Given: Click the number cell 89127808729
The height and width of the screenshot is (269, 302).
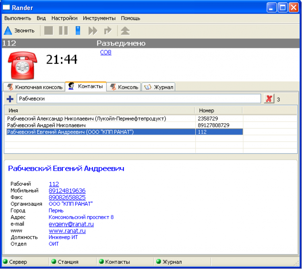Looking at the screenshot, I should click(x=219, y=125).
